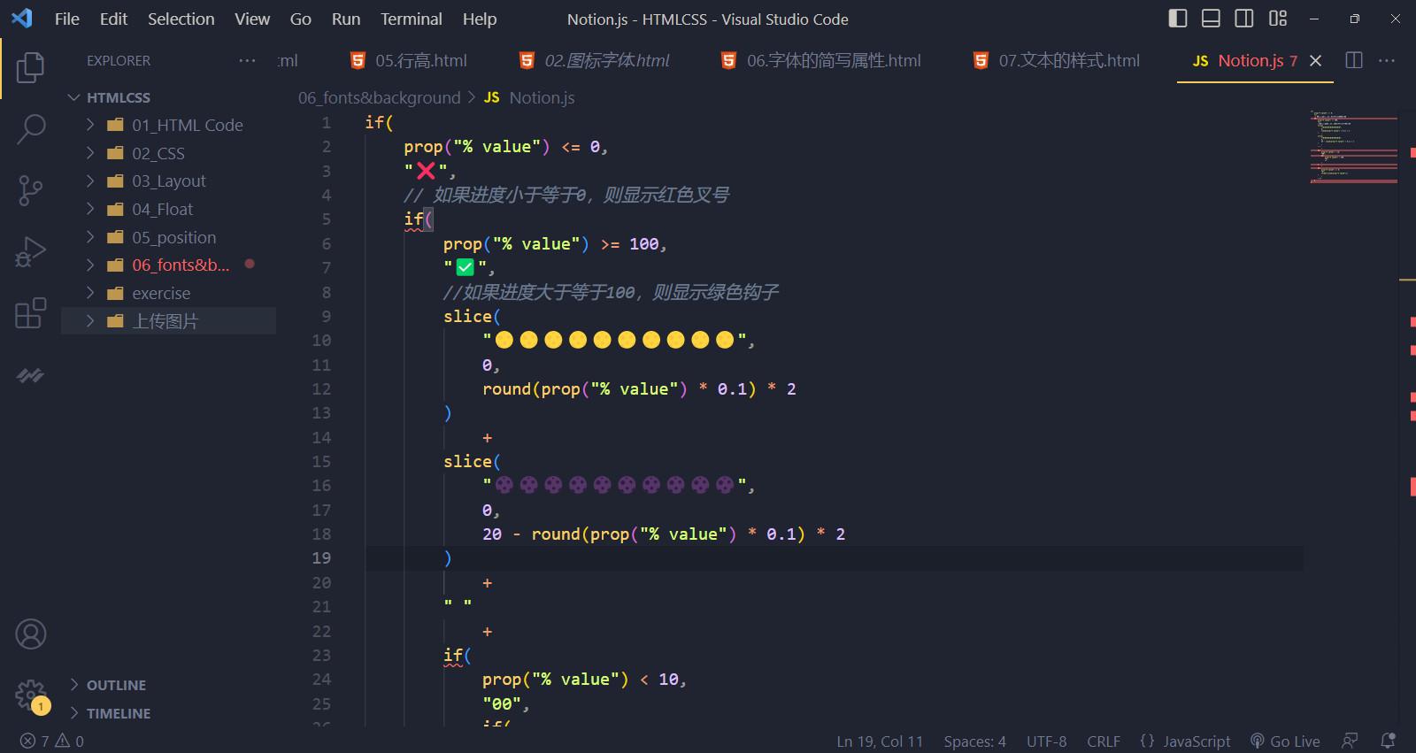Open the notifications bell in status bar

pos(1388,741)
